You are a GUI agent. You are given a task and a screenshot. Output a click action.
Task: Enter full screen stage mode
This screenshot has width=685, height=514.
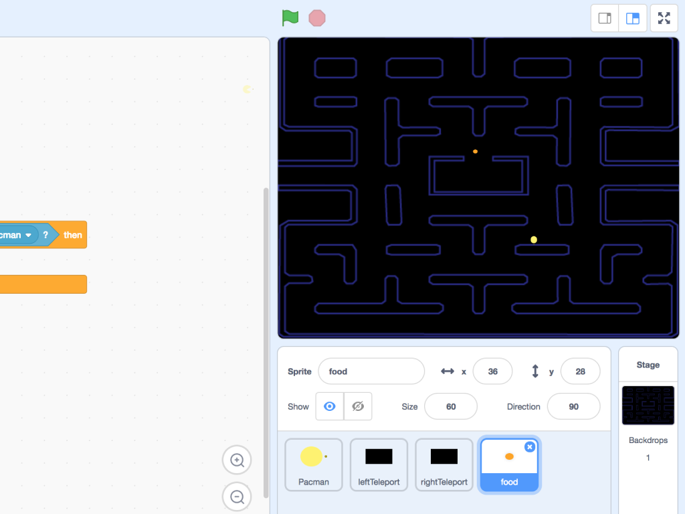(x=664, y=18)
